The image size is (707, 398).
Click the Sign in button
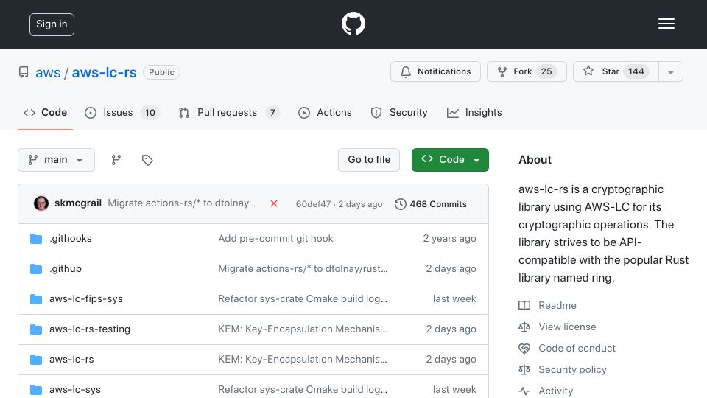coord(52,24)
